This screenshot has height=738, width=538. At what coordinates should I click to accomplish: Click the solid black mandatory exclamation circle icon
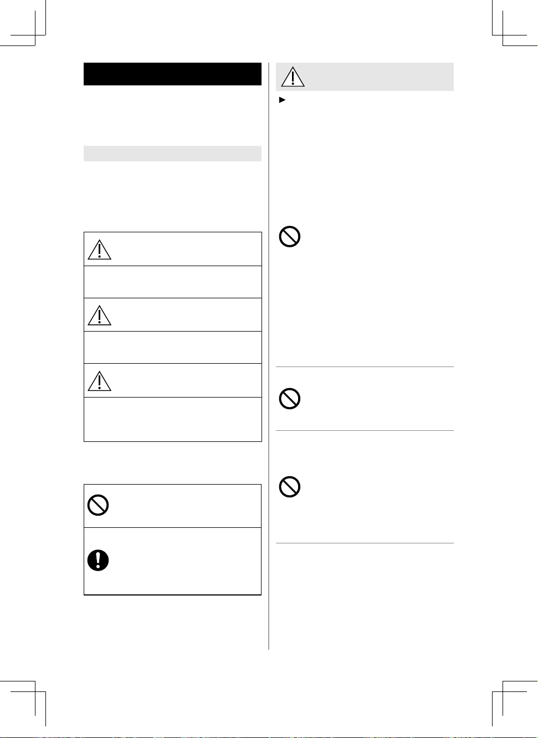pyautogui.click(x=98, y=561)
